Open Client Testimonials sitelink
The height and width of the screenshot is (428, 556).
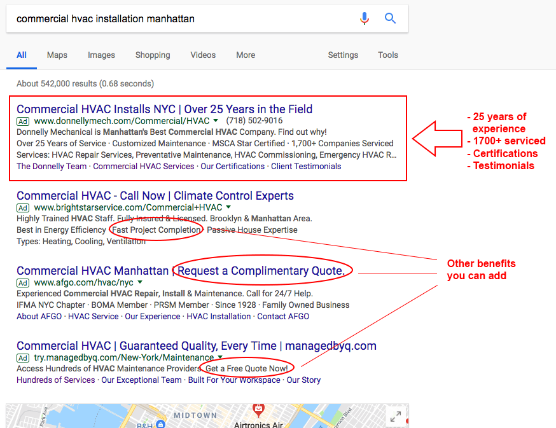(x=306, y=167)
